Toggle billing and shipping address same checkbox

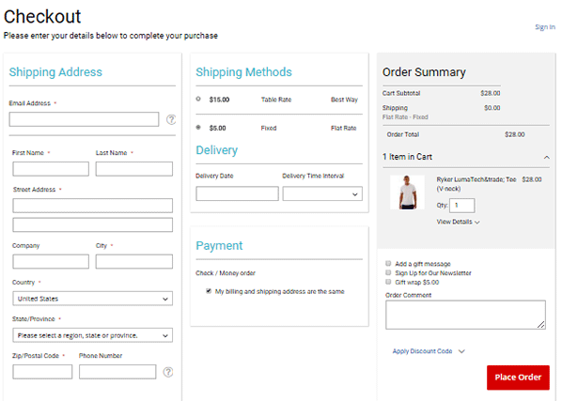209,291
